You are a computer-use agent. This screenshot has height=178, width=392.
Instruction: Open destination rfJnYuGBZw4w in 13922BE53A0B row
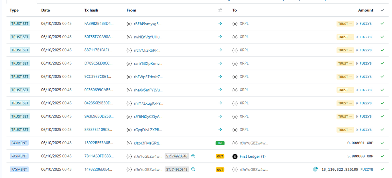(x=254, y=143)
